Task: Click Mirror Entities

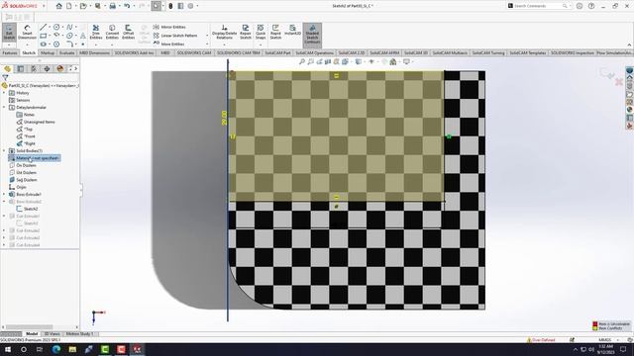Action: point(169,27)
